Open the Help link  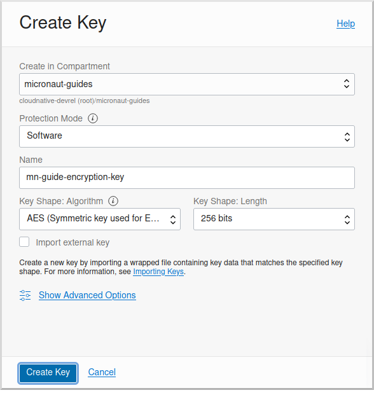[345, 24]
